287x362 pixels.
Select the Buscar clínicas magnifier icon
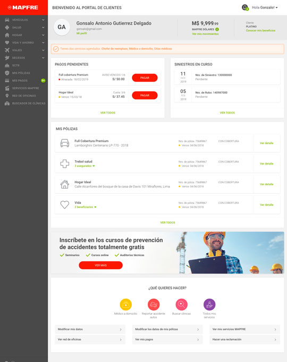(x=181, y=305)
